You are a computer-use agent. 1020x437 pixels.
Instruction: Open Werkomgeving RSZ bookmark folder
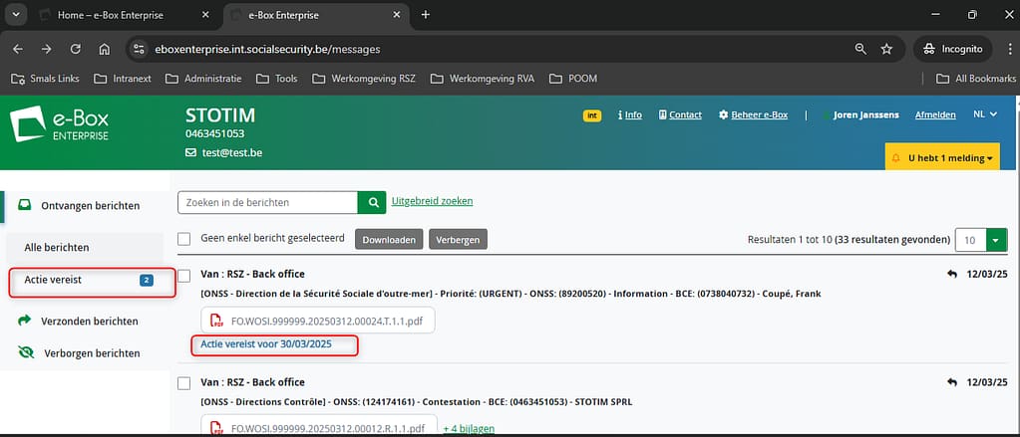[364, 79]
